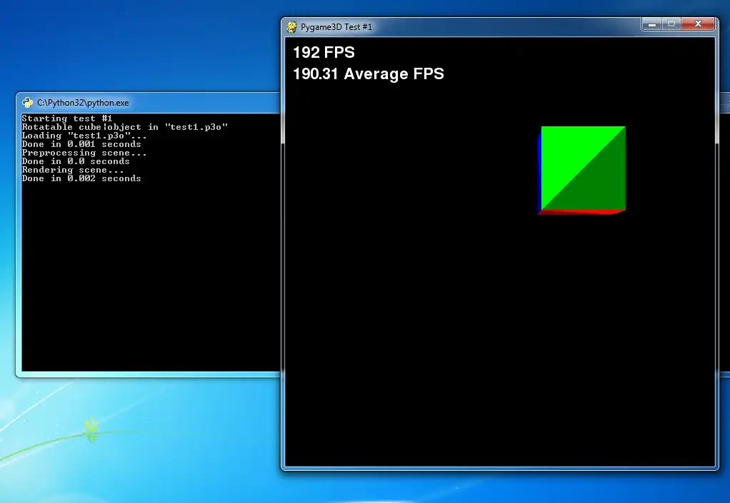
Task: Click the "Done in 0.0 seconds" console line
Action: point(76,161)
